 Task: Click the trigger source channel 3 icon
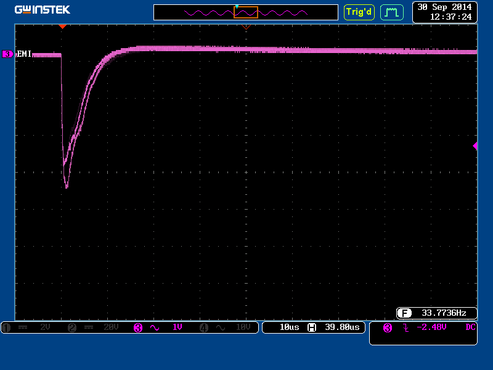pos(388,328)
